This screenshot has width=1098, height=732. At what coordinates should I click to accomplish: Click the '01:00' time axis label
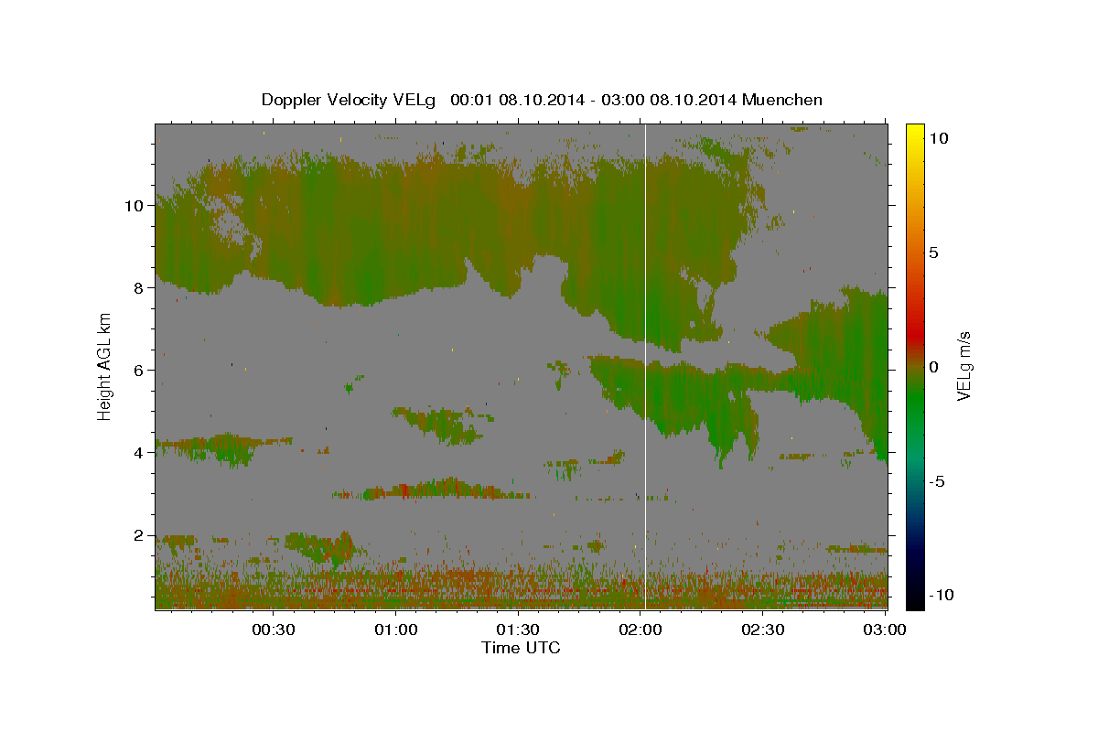tap(395, 630)
